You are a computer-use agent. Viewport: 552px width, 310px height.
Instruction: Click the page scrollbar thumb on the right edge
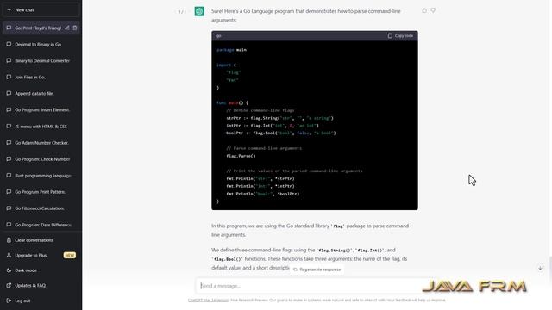pos(550,270)
